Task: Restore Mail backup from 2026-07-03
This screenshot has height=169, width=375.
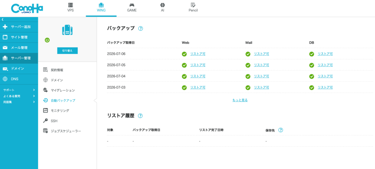Action: 261,88
